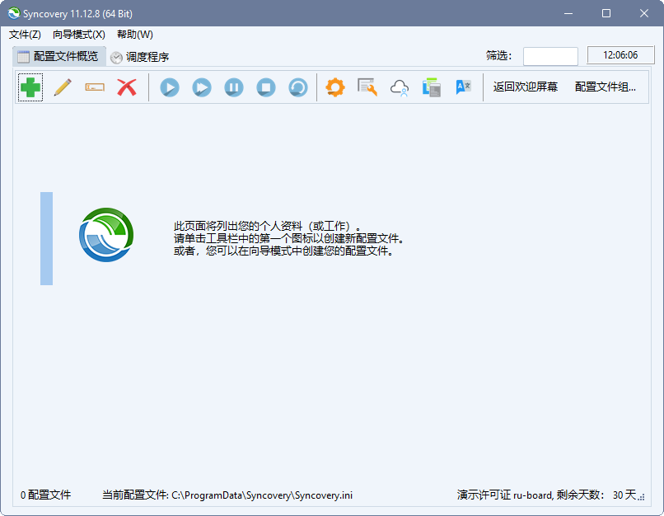Click the green plus icon to create new profile

30,87
